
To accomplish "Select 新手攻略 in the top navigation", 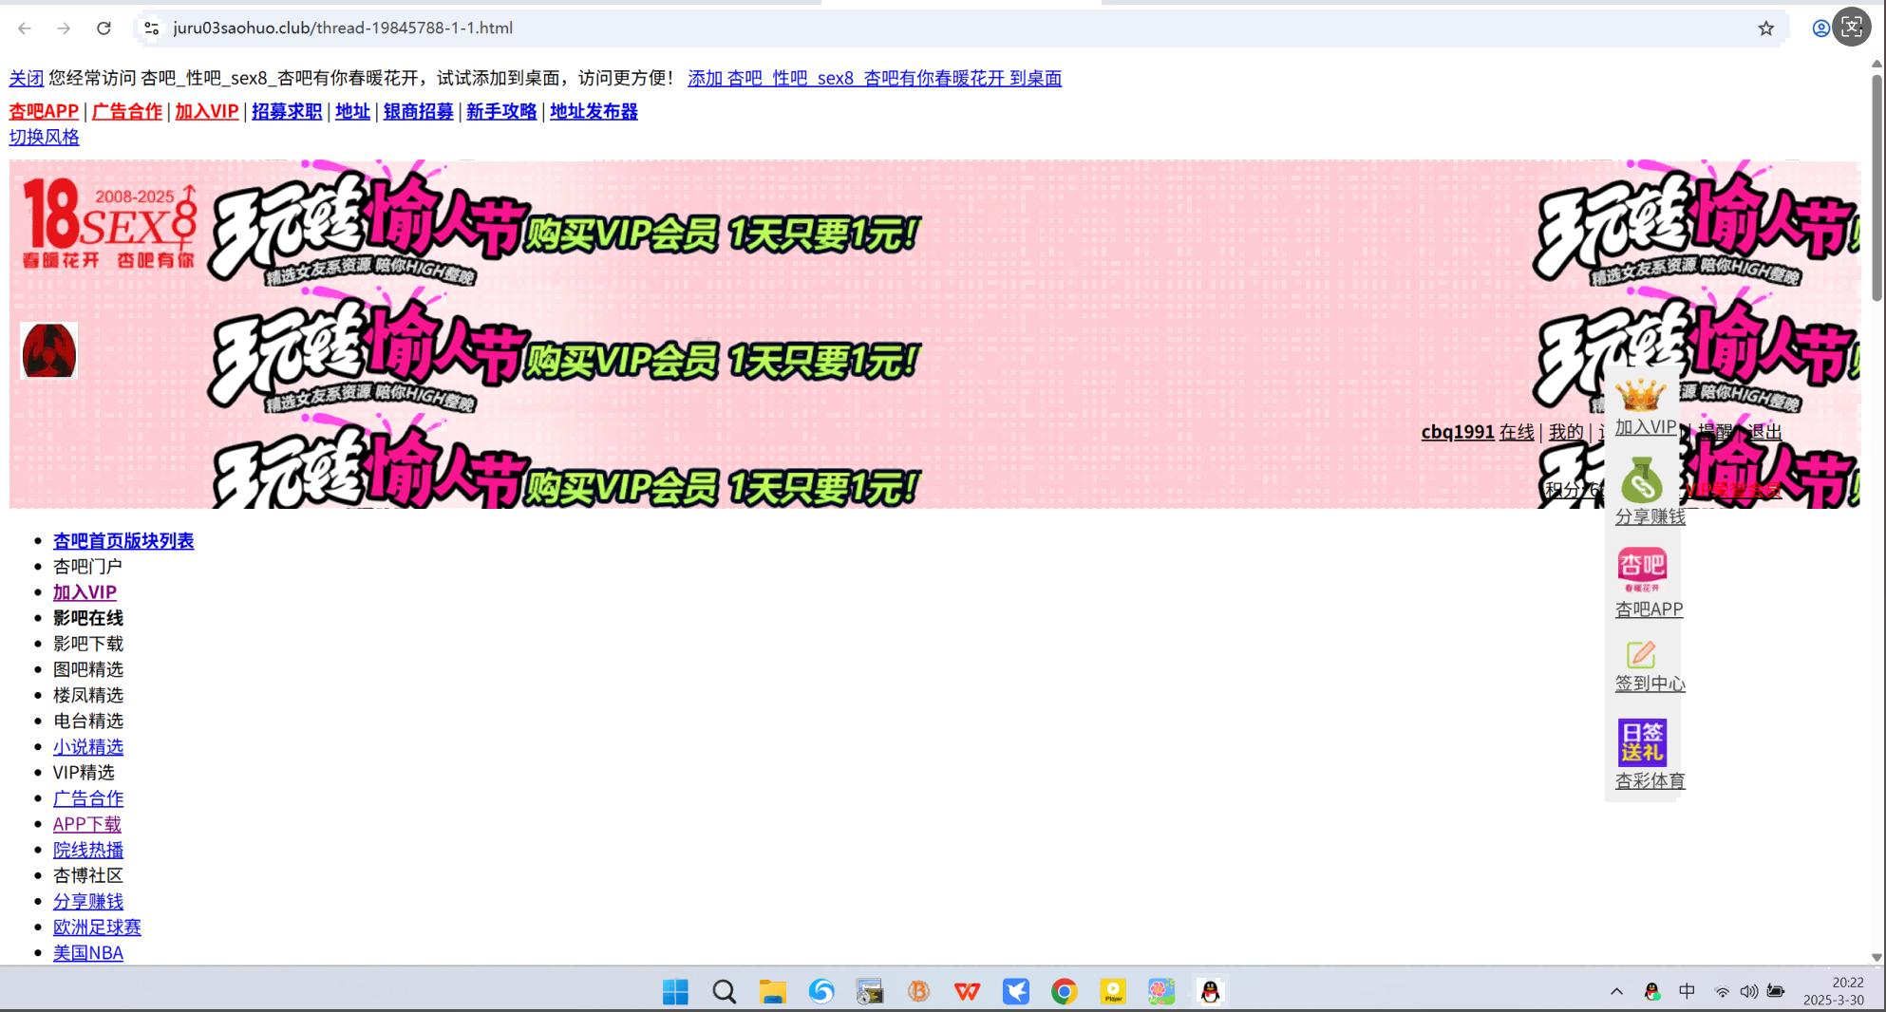I will pyautogui.click(x=501, y=111).
